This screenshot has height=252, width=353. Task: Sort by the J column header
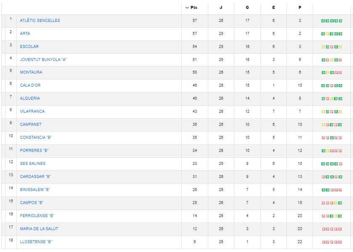(221, 8)
